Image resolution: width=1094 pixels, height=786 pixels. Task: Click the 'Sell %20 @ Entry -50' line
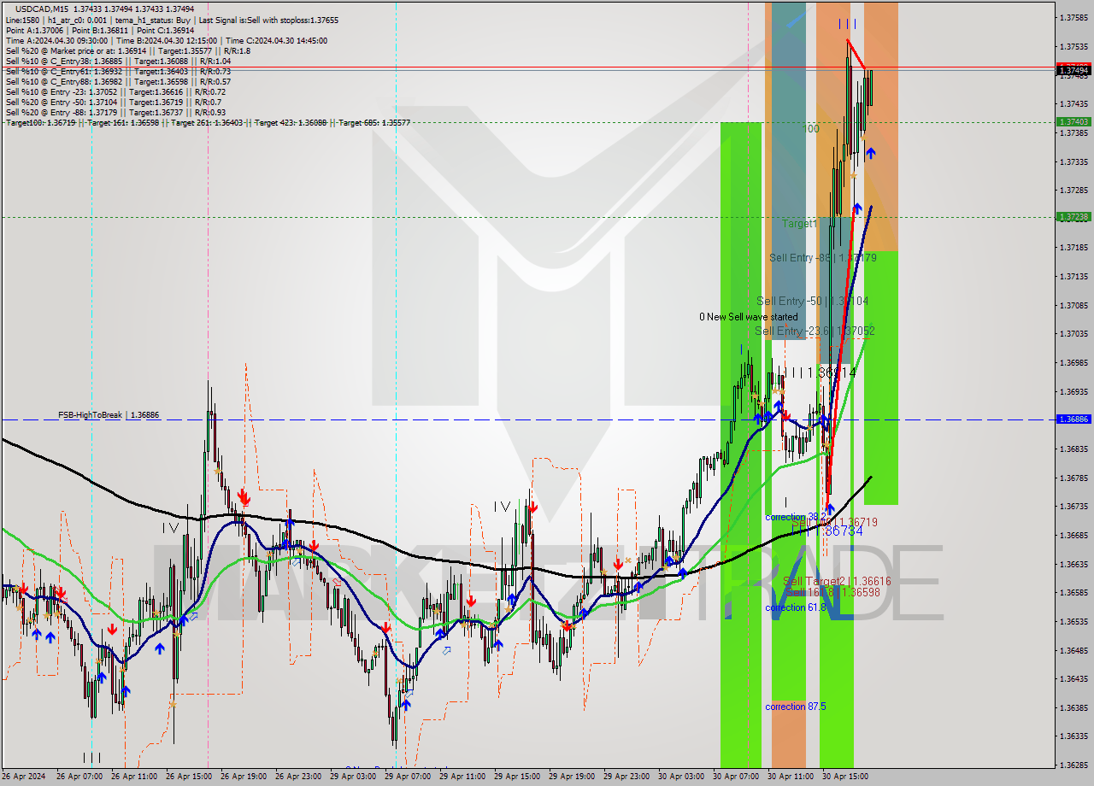pos(113,102)
